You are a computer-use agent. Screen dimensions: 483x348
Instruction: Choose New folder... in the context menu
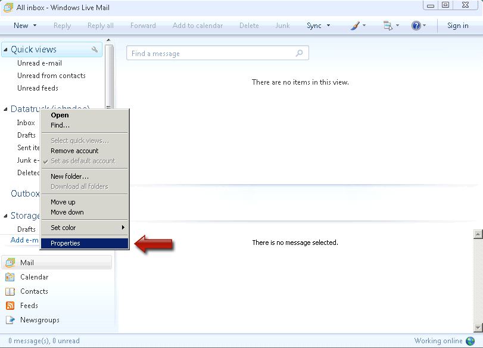click(x=85, y=176)
